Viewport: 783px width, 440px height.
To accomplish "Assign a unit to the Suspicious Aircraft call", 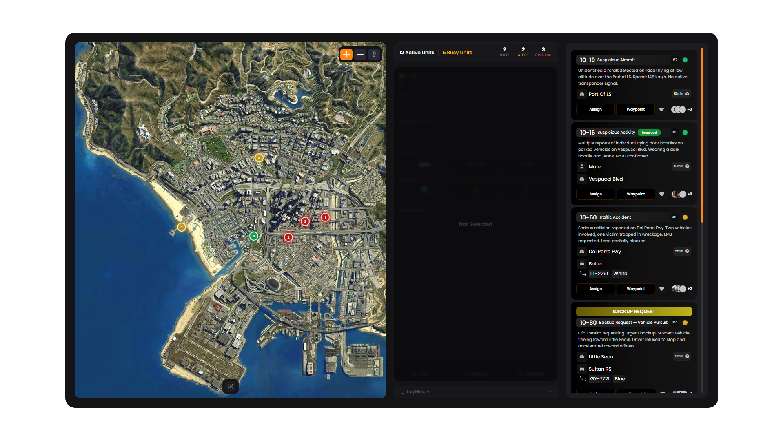I will click(595, 110).
